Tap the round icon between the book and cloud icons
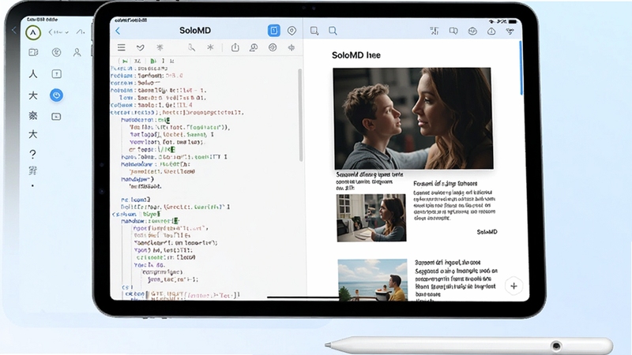The height and width of the screenshot is (355, 632). pyautogui.click(x=472, y=31)
